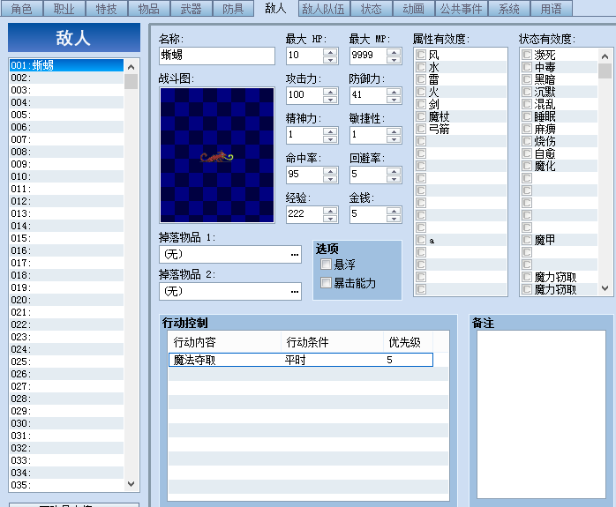Open the 敌人队伍 tab

324,9
